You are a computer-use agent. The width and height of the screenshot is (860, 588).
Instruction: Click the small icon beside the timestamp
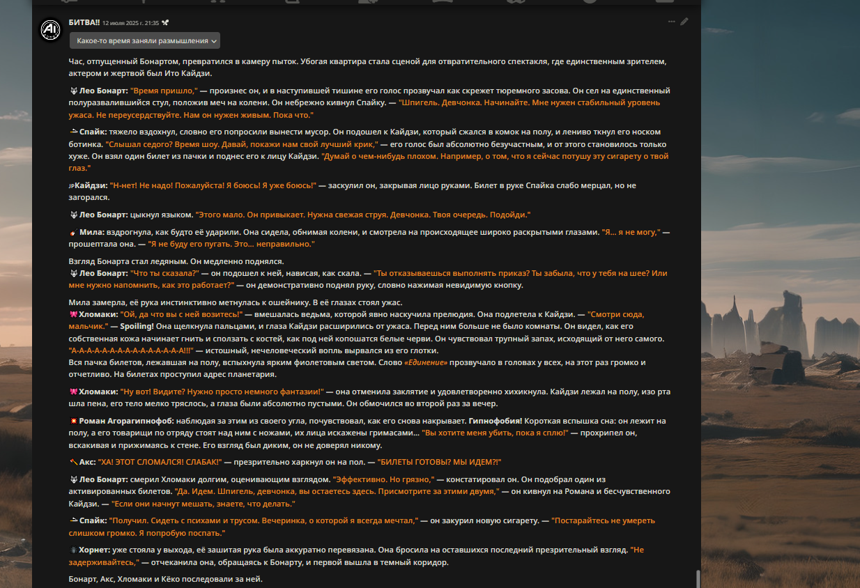point(164,22)
